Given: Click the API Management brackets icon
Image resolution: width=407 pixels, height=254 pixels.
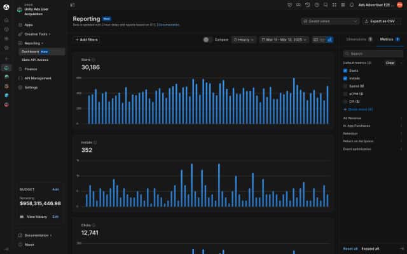Looking at the screenshot, I should pos(20,78).
